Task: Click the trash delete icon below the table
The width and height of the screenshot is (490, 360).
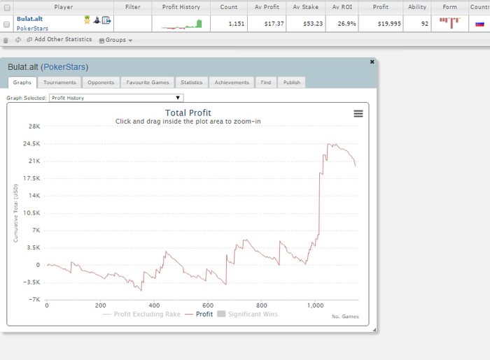Action: pyautogui.click(x=6, y=41)
